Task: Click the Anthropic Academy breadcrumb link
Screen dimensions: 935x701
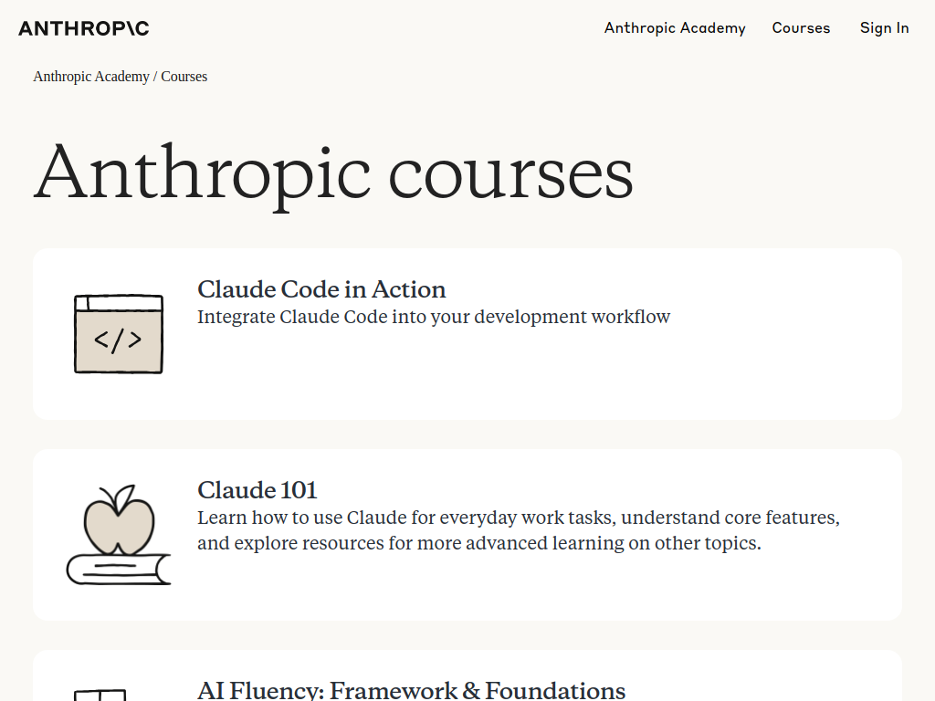Action: pos(91,77)
